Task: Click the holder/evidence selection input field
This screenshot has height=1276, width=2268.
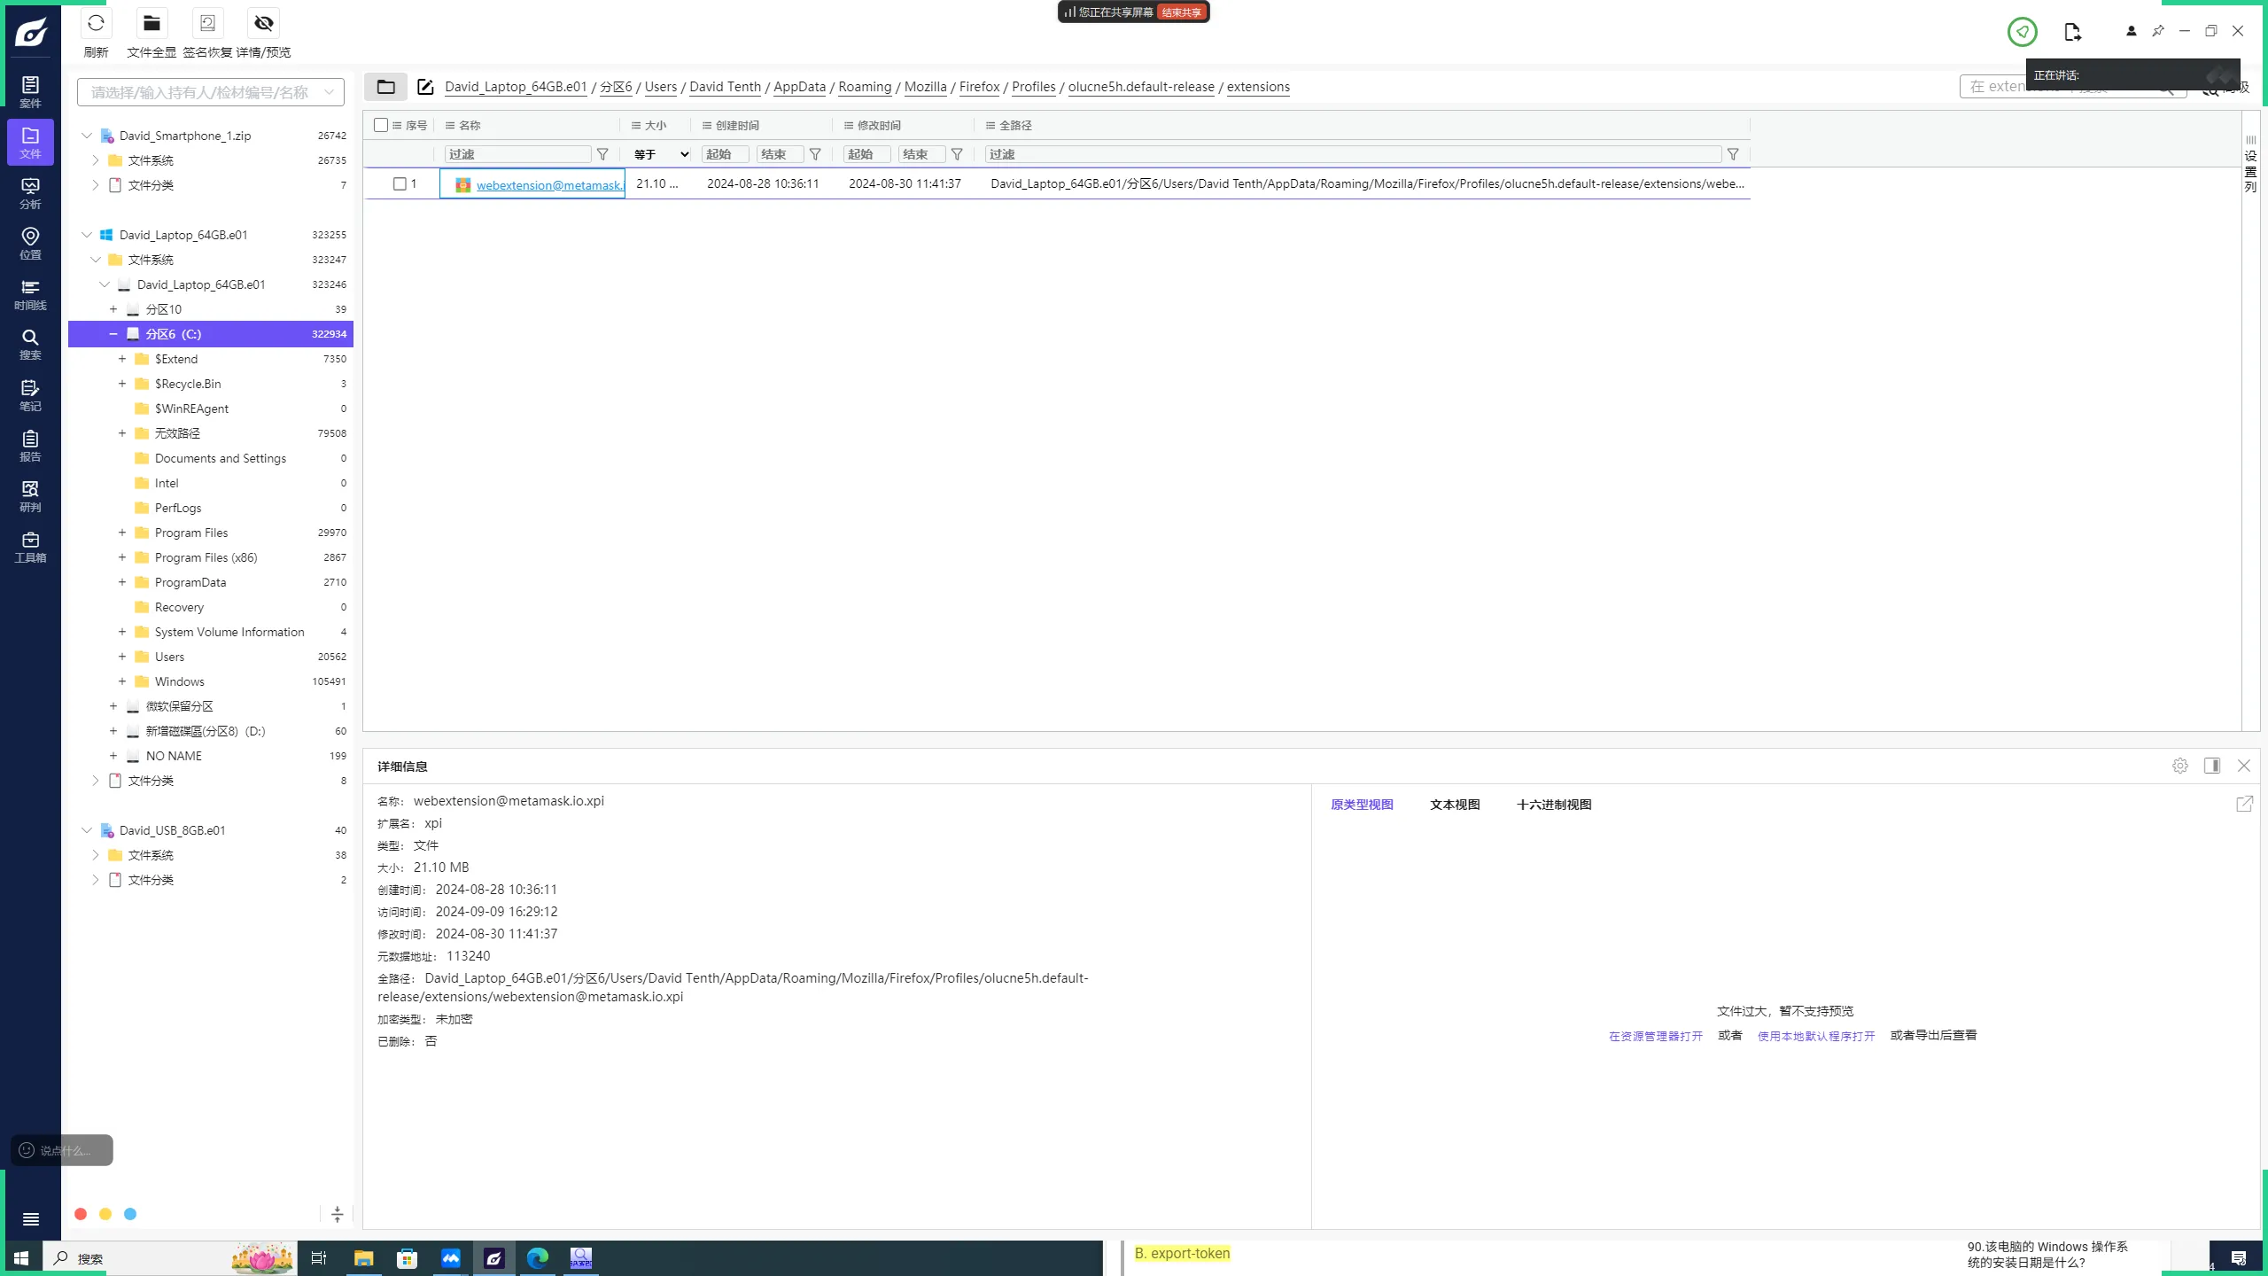Action: click(202, 92)
